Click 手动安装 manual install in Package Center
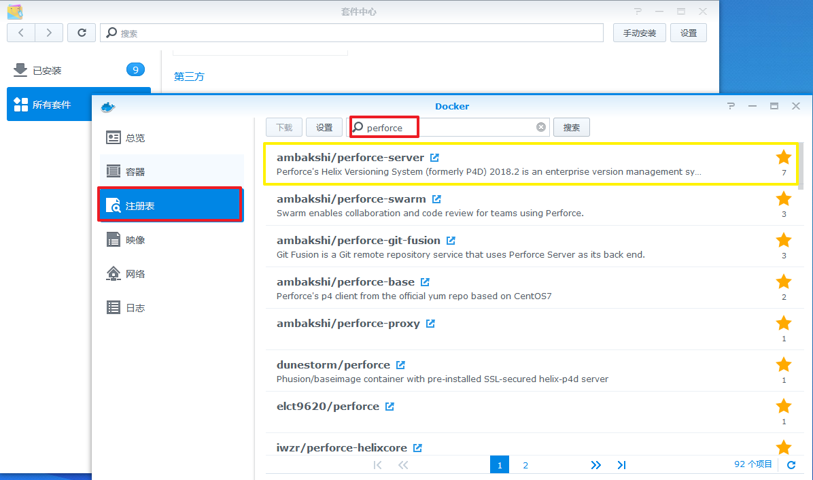 (x=639, y=33)
